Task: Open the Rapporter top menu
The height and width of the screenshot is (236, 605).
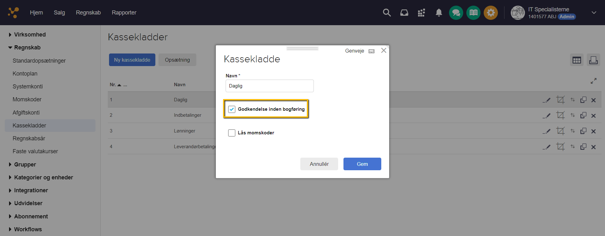Action: [124, 13]
